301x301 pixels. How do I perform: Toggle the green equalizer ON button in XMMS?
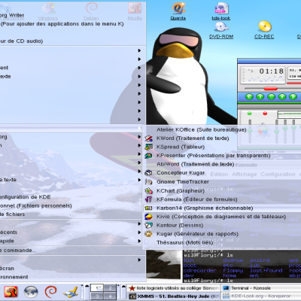pos(249,114)
